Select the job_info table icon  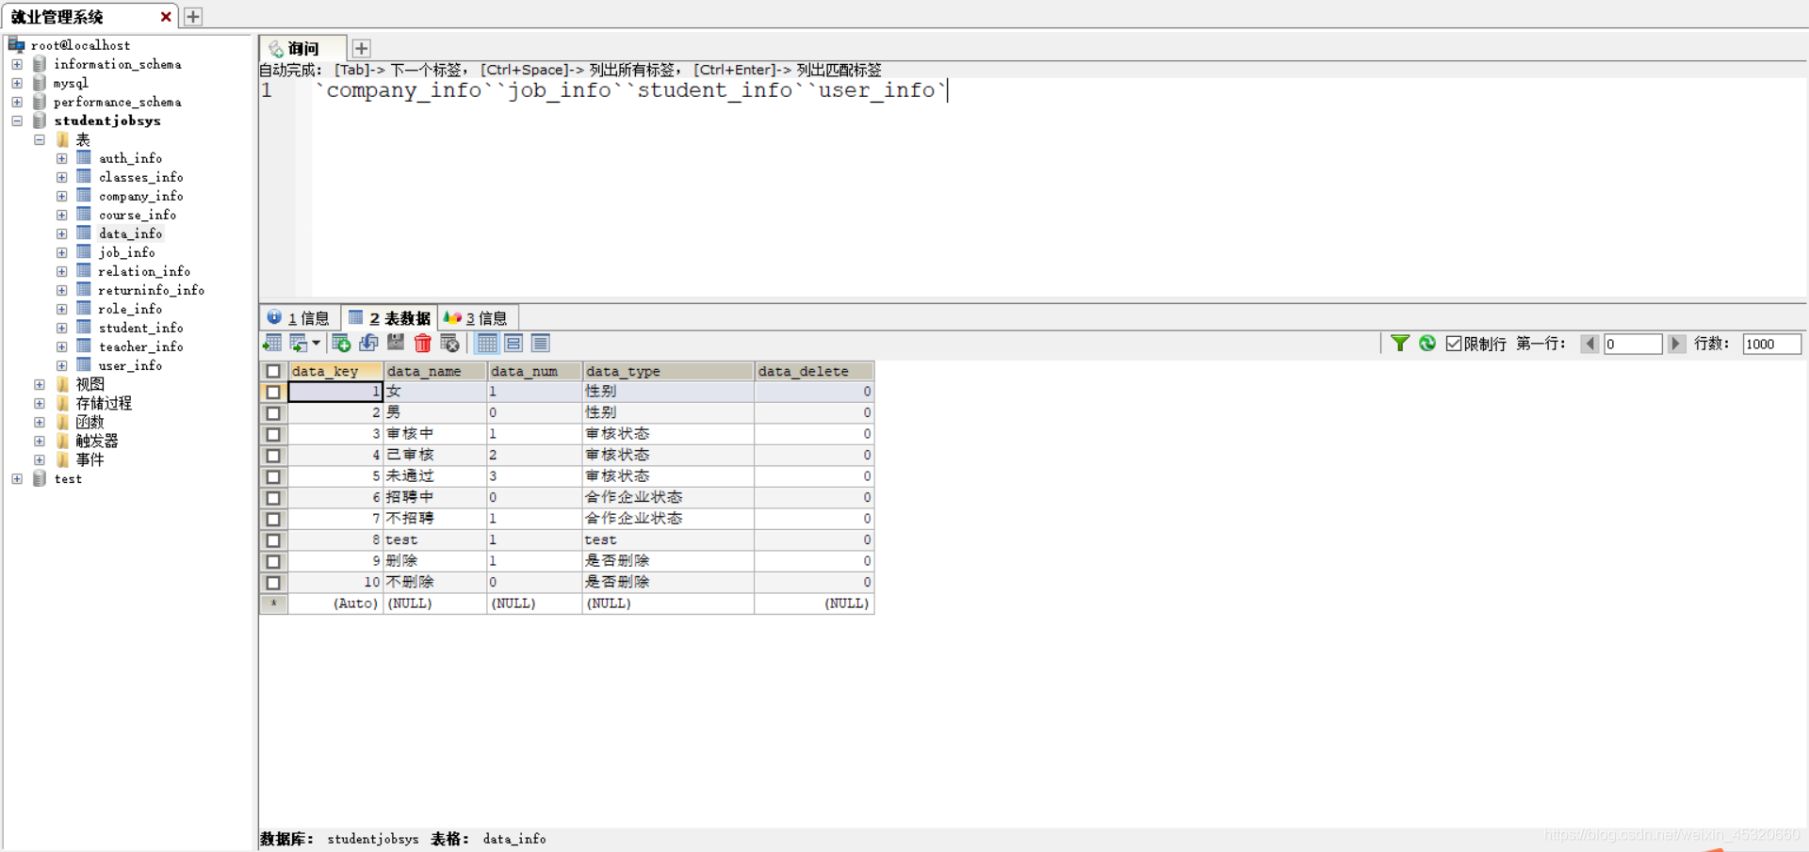point(84,252)
